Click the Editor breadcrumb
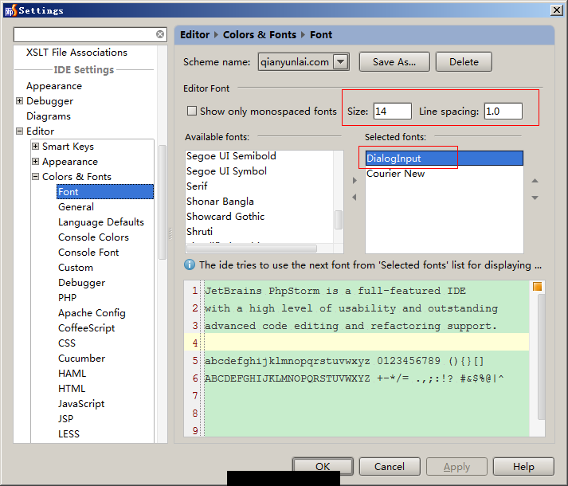Viewport: 568px width, 486px height. click(195, 35)
